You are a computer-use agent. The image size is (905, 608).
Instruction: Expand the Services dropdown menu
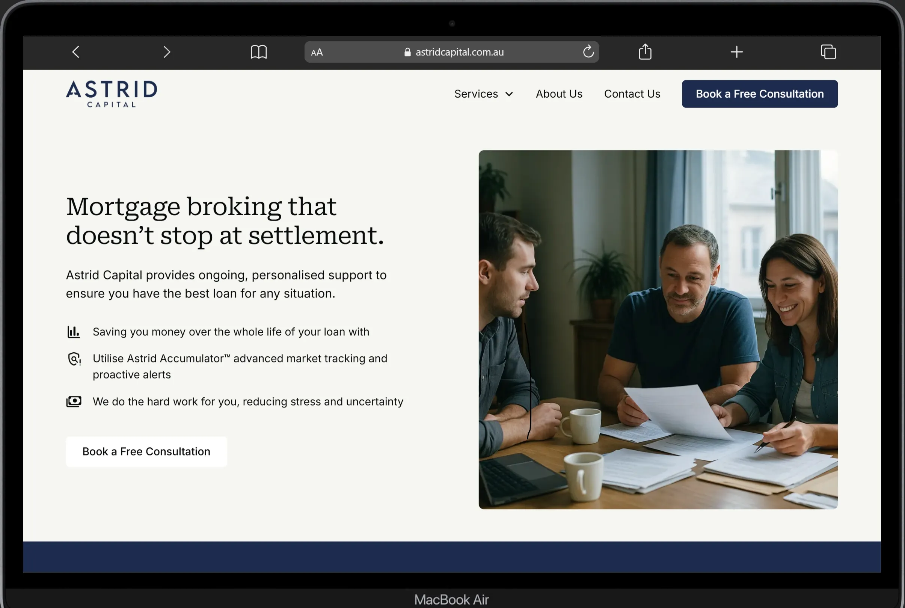point(476,94)
